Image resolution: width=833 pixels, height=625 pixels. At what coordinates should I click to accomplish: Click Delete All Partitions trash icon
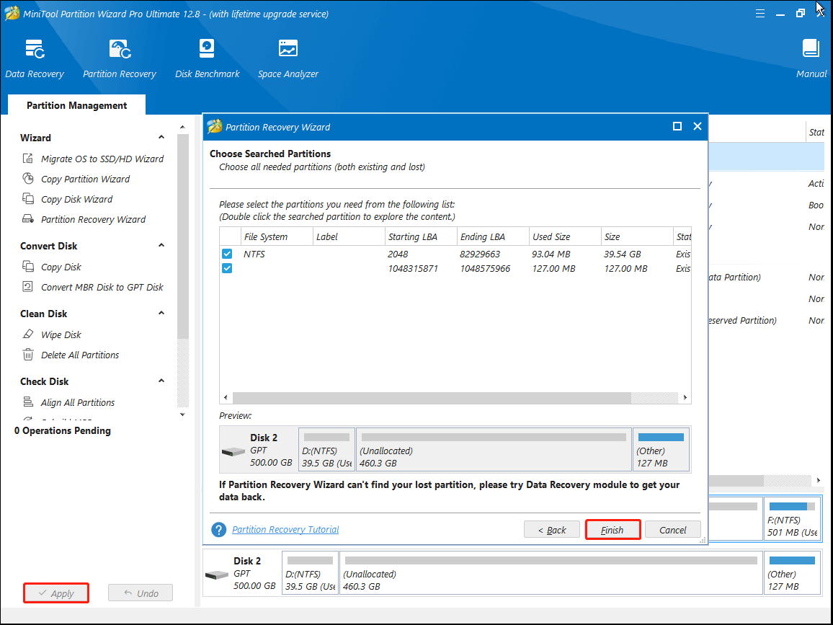[x=27, y=355]
